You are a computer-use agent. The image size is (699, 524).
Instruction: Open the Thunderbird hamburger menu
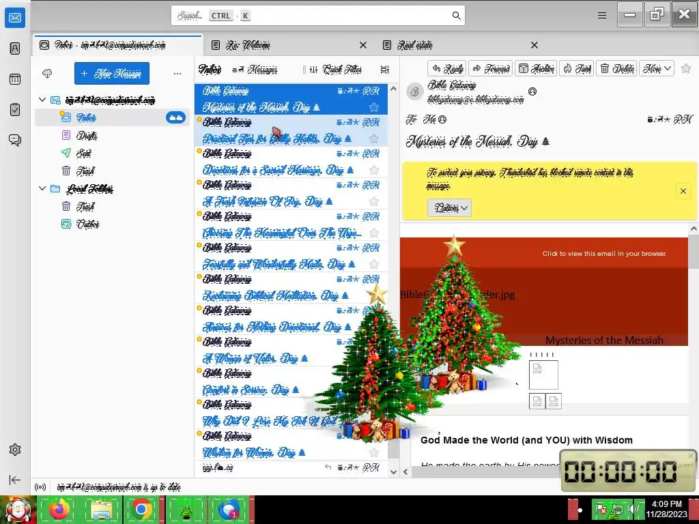[x=602, y=16]
